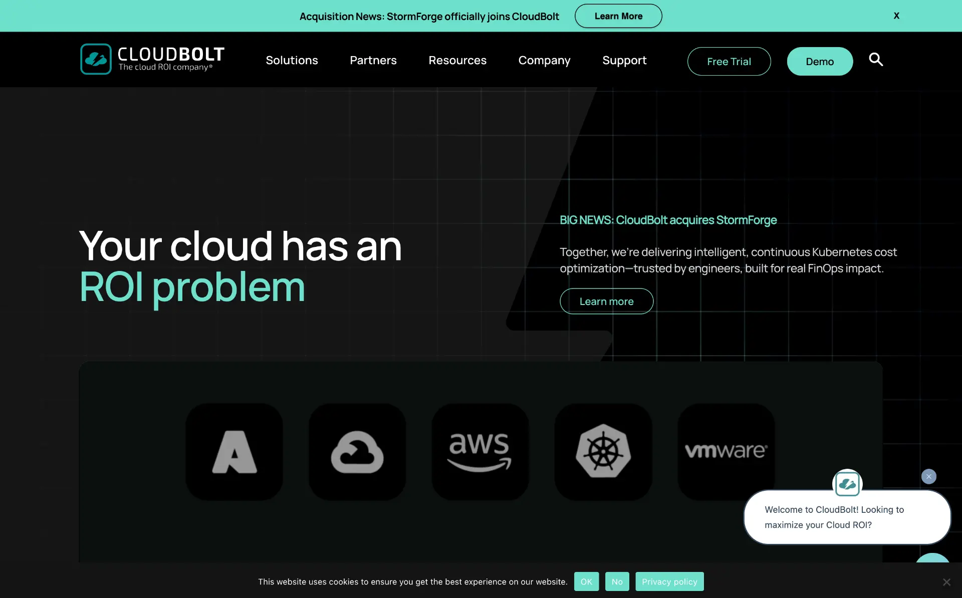This screenshot has width=962, height=598.
Task: Select the Azure platform icon
Action: pos(233,452)
